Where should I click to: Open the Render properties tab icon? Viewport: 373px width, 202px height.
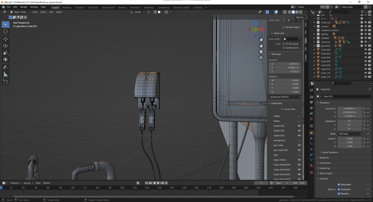coord(311,97)
